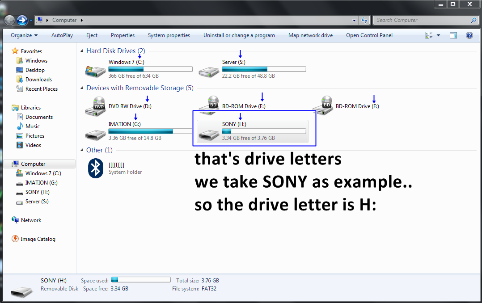Select Libraries in the navigation pane
This screenshot has width=482, height=303.
[30, 108]
